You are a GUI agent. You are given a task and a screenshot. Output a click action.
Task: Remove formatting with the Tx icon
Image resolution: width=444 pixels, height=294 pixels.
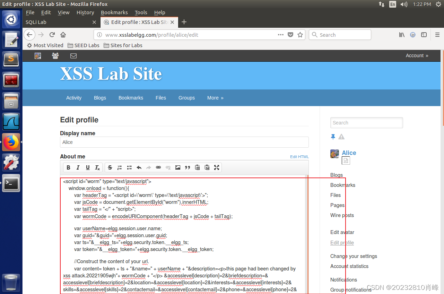(97, 167)
